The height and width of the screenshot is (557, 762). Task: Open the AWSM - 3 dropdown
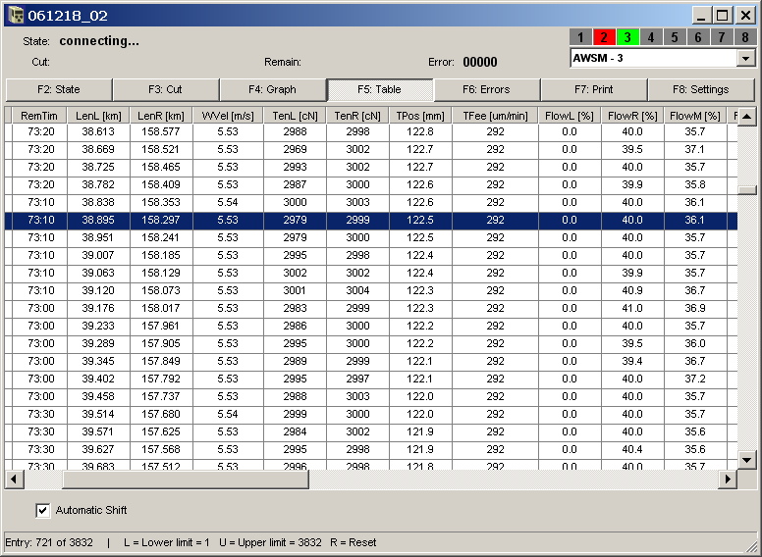(x=746, y=58)
